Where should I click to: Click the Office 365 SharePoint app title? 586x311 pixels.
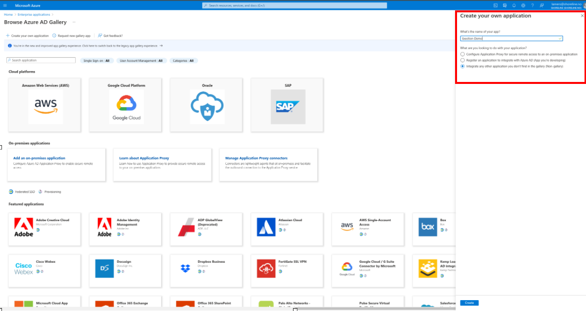214,303
